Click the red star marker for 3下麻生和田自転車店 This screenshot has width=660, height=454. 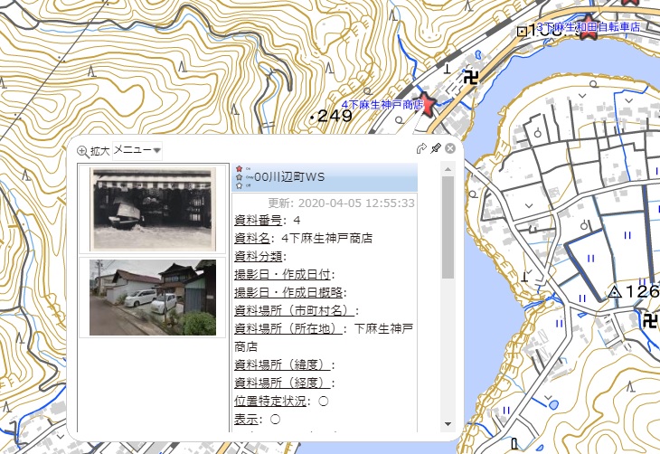(x=589, y=27)
